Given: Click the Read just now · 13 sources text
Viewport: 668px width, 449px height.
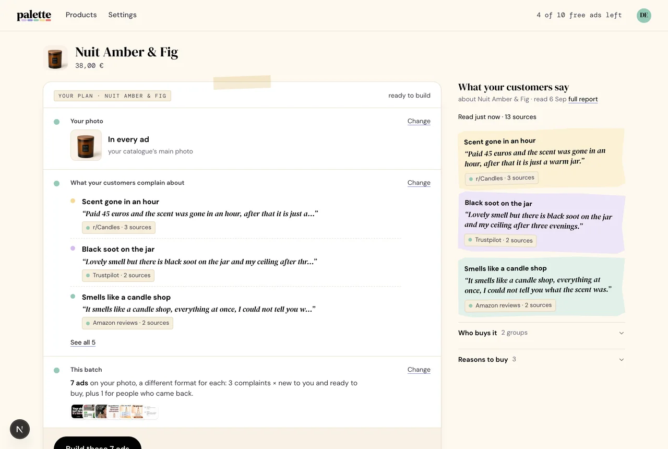Looking at the screenshot, I should point(497,117).
